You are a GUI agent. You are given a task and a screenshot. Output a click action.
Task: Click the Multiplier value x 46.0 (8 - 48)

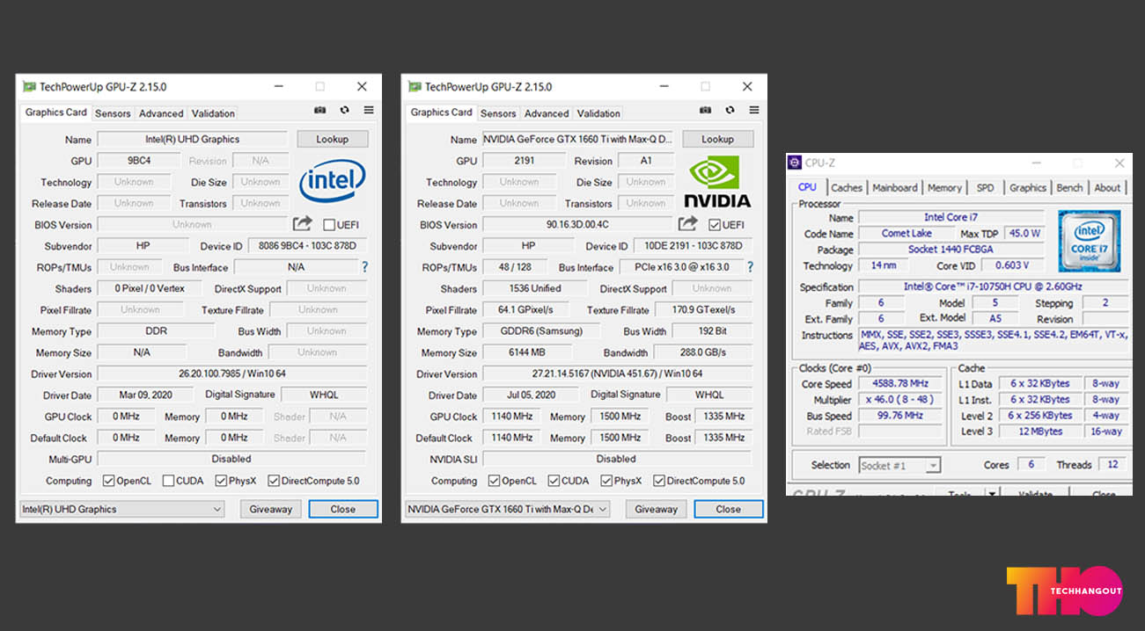tap(900, 400)
